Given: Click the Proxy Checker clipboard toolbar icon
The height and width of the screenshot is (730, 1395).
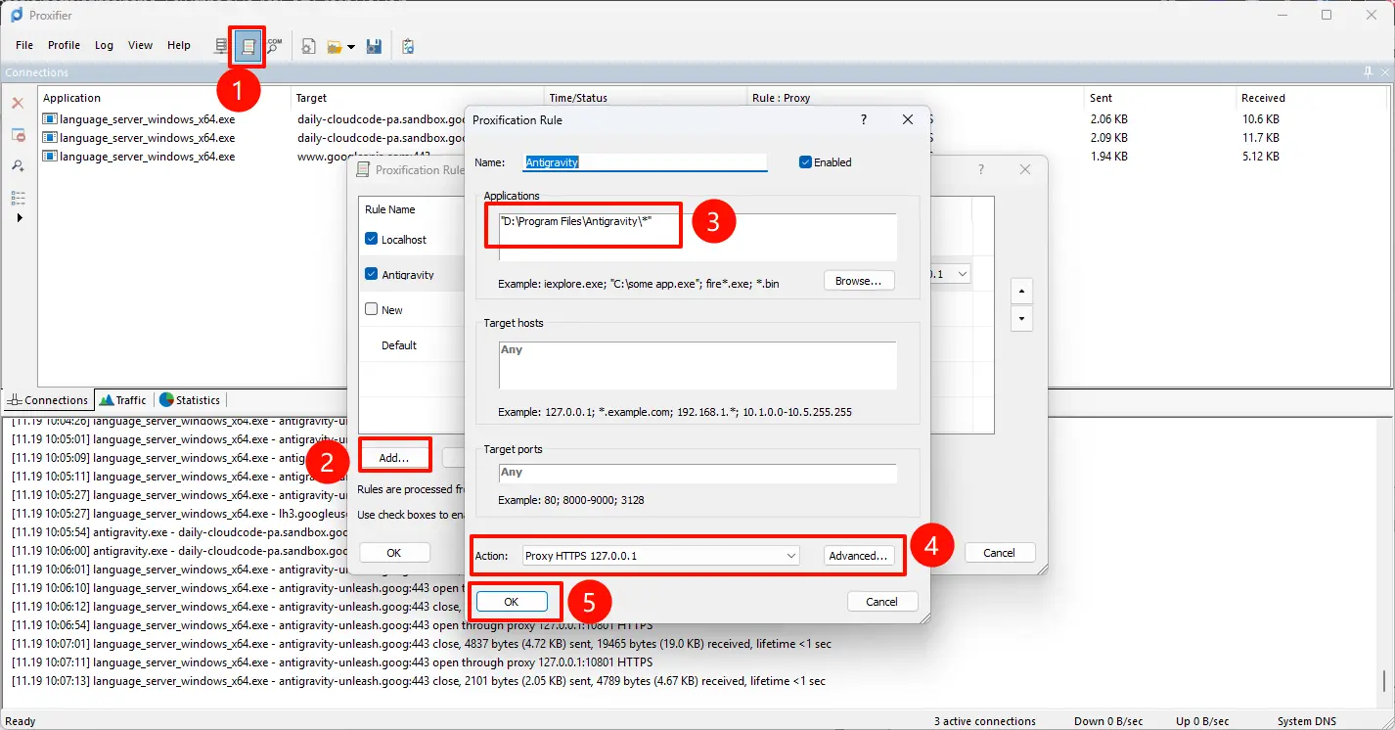Looking at the screenshot, I should tap(408, 46).
